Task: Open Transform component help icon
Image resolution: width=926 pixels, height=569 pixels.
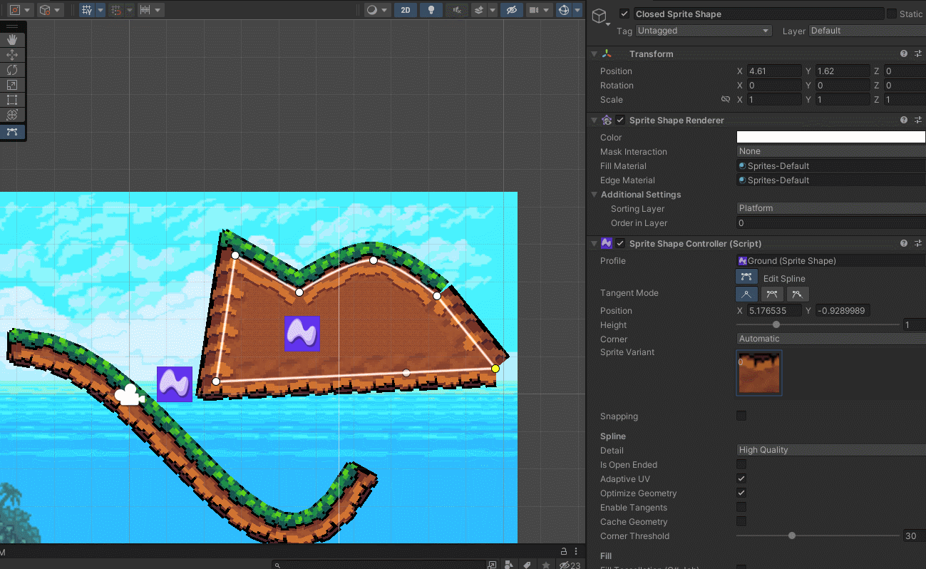Action: point(904,53)
